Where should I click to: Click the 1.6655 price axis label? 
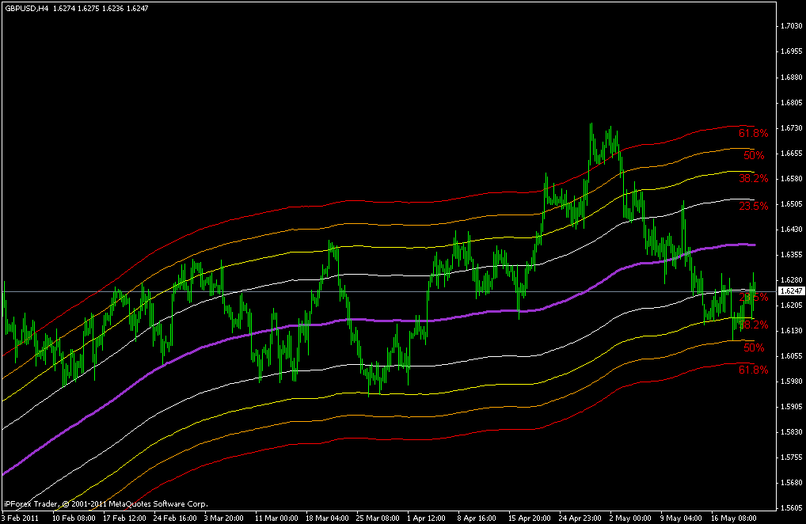(791, 153)
